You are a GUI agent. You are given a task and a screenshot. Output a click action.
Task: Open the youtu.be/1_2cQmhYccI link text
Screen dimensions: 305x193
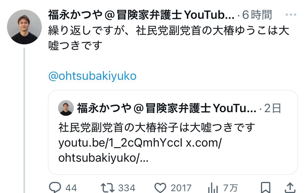coord(120,143)
